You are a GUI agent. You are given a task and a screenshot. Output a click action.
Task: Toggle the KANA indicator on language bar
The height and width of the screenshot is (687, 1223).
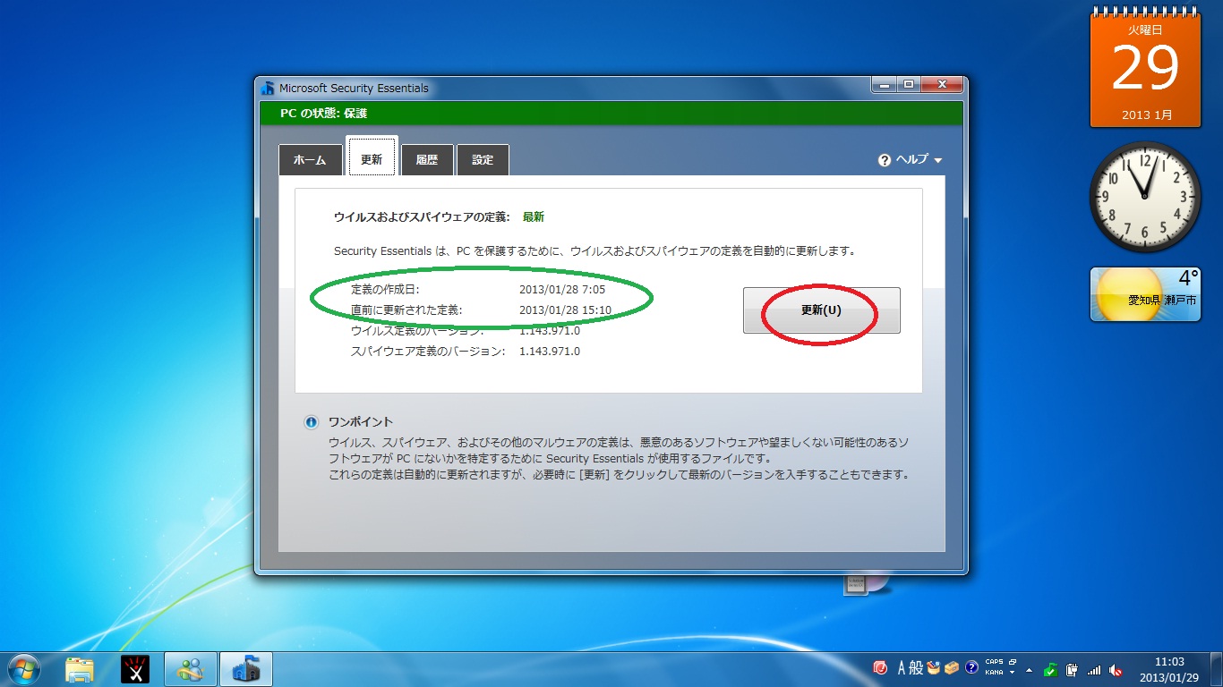994,673
